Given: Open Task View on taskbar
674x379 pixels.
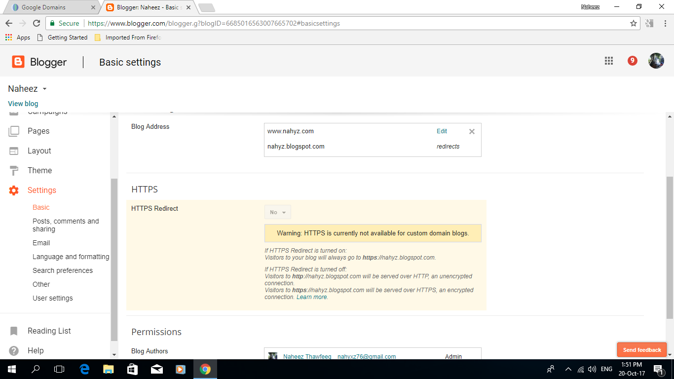Looking at the screenshot, I should (x=59, y=369).
